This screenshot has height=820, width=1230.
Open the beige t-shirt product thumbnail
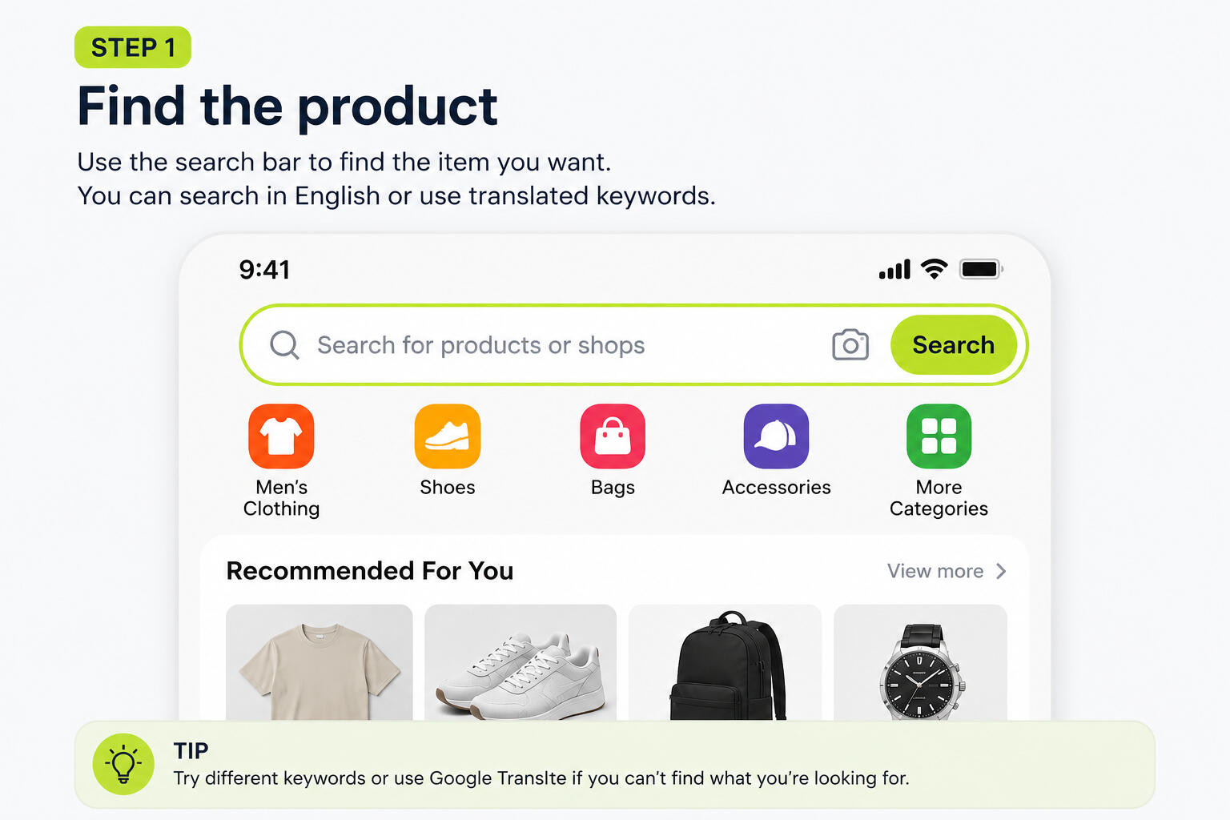pyautogui.click(x=320, y=662)
